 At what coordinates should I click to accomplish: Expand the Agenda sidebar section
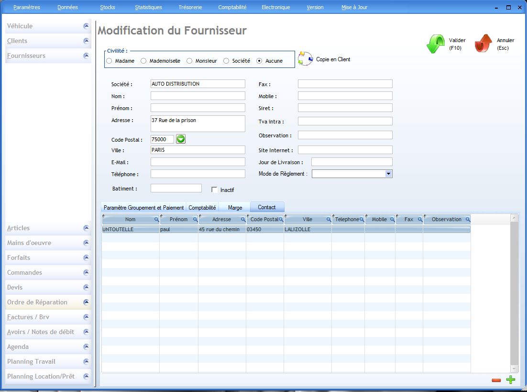86,346
